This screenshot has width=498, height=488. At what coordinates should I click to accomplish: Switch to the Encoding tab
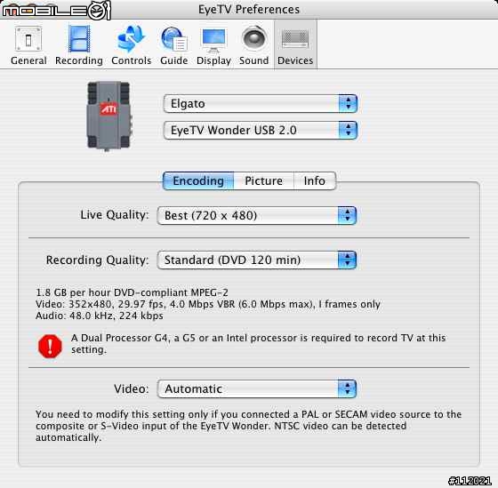click(x=198, y=180)
